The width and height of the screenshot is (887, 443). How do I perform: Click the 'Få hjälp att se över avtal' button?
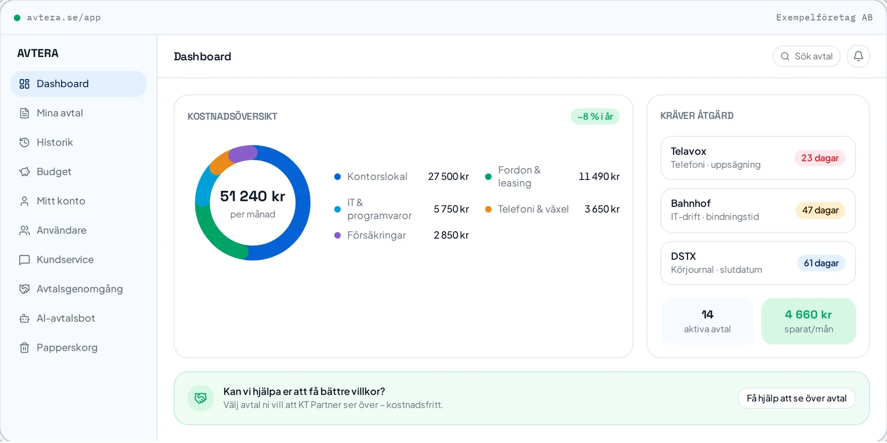pos(797,398)
